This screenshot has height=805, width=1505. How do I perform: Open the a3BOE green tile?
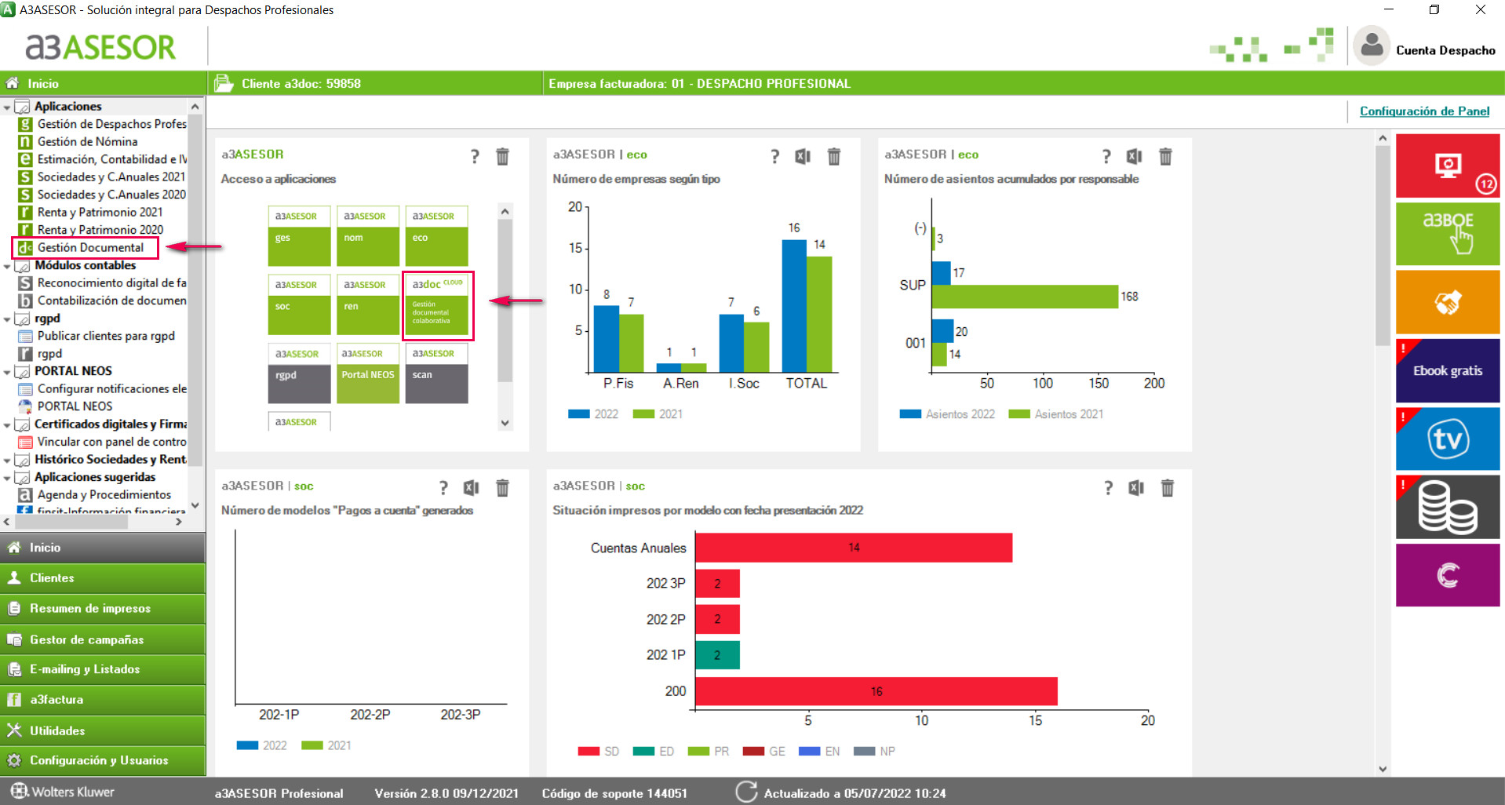[x=1447, y=234]
